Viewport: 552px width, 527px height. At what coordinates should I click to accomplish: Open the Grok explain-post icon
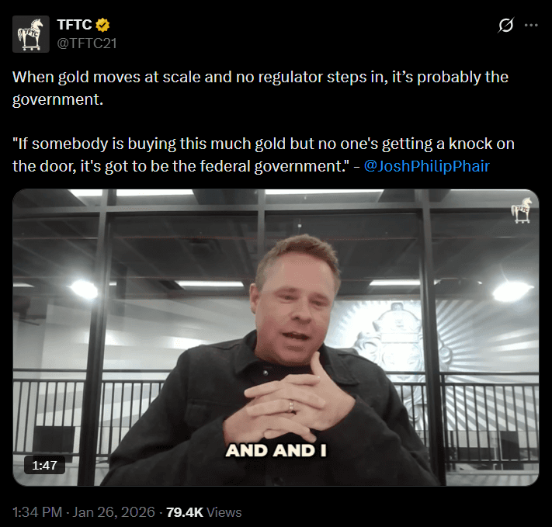pyautogui.click(x=506, y=25)
